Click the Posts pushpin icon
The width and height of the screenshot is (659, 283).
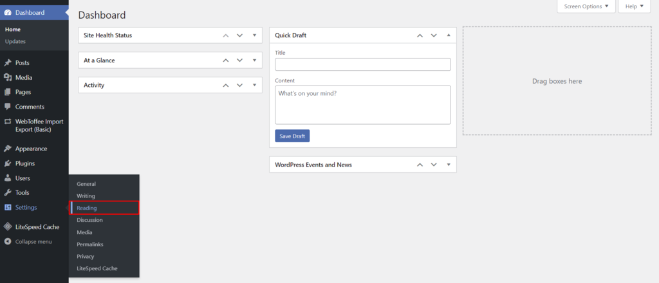click(x=8, y=63)
